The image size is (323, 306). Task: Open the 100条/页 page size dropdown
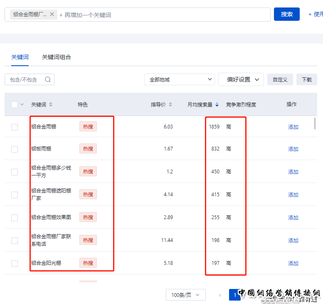(x=185, y=295)
